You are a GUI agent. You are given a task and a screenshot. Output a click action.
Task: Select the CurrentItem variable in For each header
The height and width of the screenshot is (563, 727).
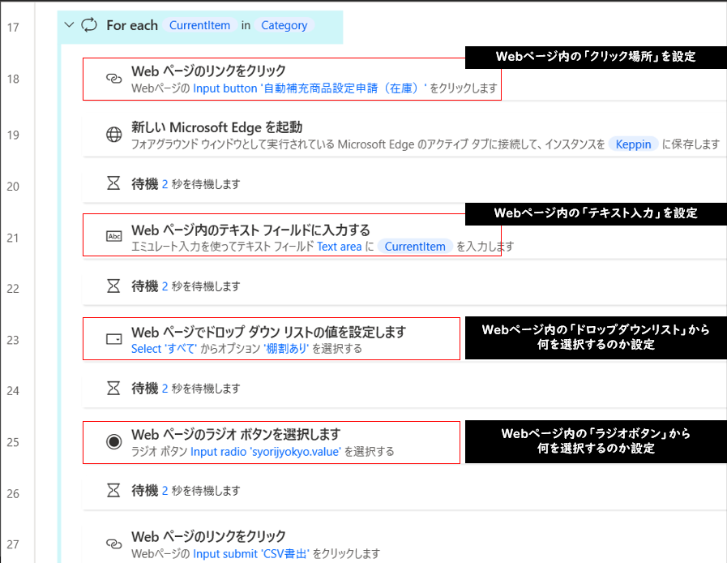pos(199,25)
